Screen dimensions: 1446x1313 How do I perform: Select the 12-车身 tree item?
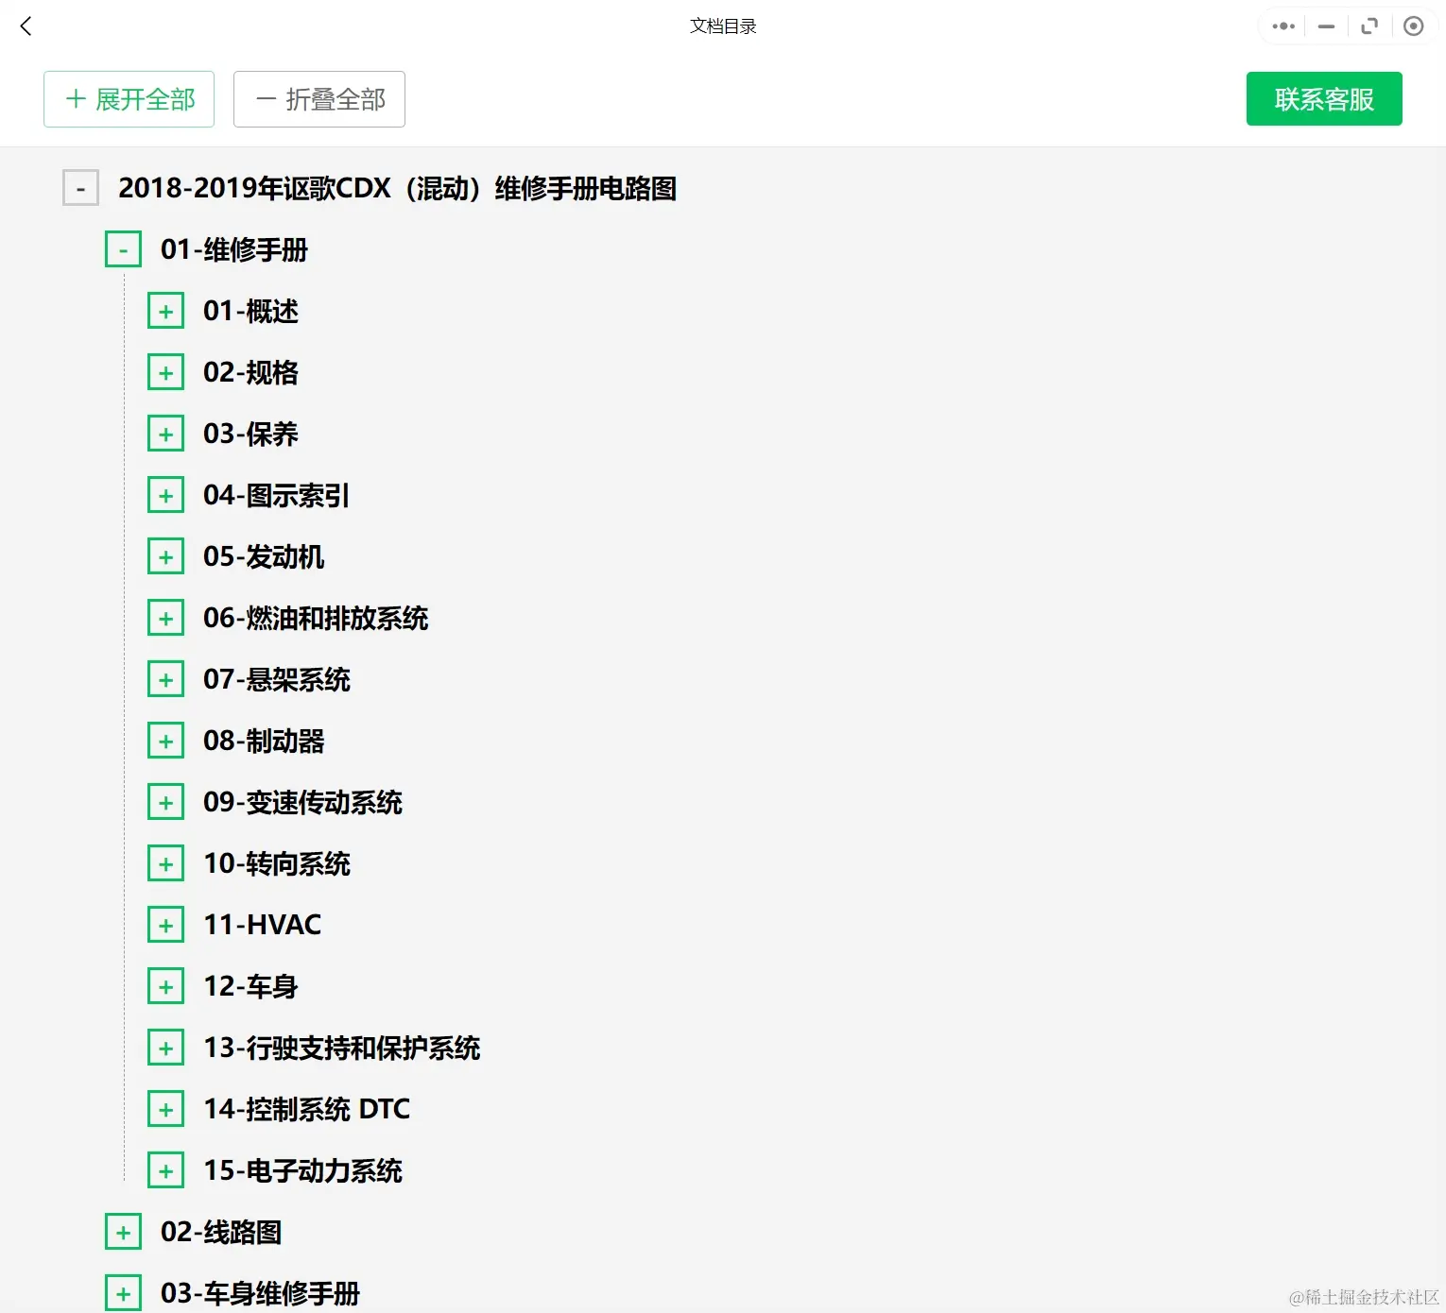coord(250,985)
